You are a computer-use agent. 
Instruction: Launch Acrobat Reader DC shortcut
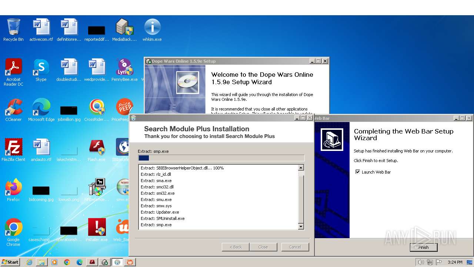pyautogui.click(x=13, y=72)
